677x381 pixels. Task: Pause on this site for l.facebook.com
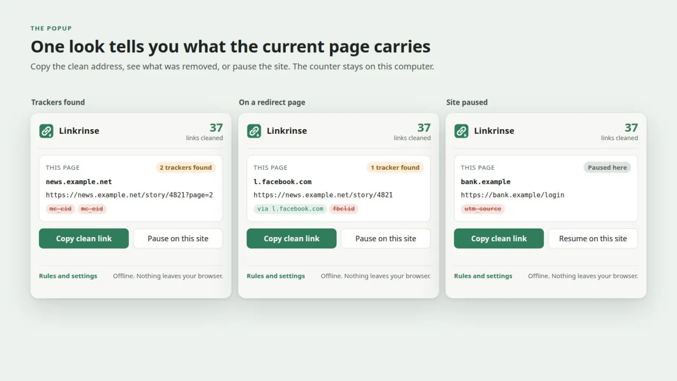(386, 239)
